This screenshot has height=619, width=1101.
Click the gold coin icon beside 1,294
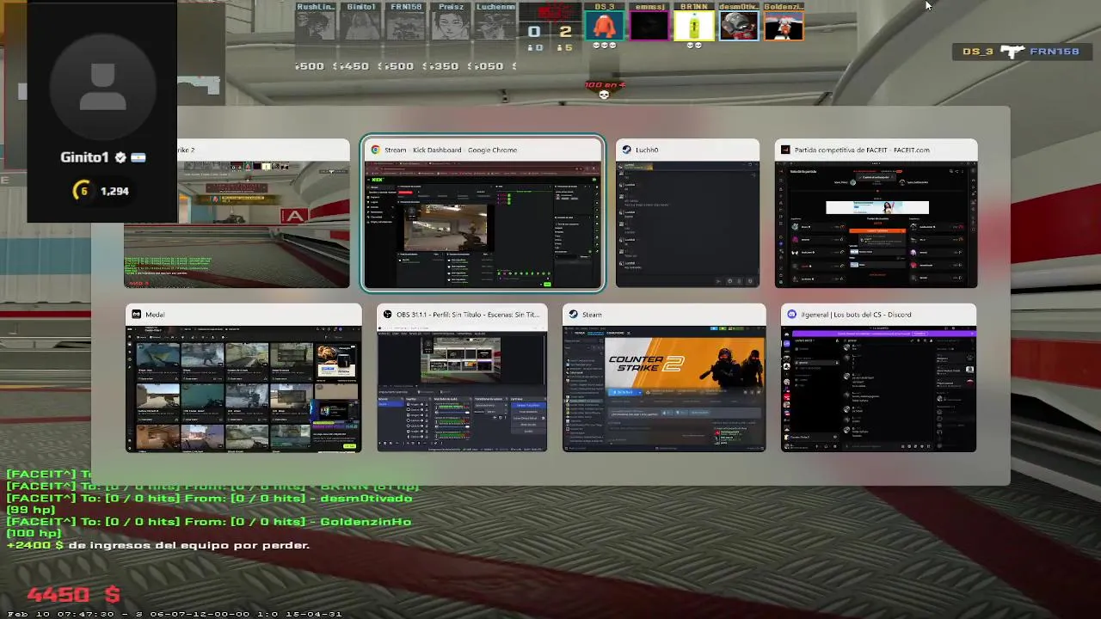83,191
